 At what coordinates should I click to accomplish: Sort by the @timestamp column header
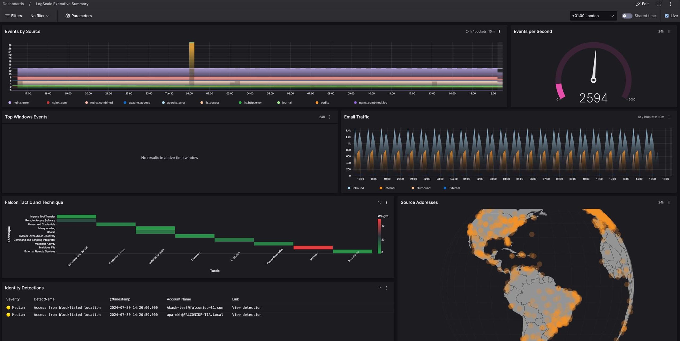coord(120,299)
